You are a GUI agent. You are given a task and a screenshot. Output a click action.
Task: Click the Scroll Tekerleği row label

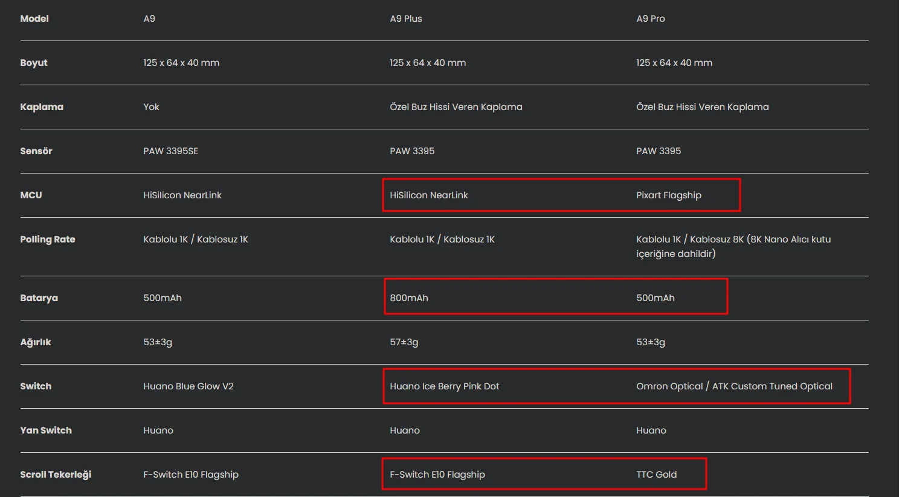click(x=56, y=475)
